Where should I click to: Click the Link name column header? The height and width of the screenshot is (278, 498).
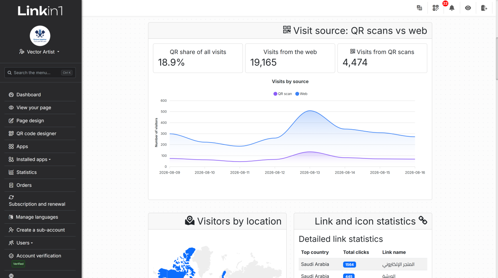pos(394,252)
